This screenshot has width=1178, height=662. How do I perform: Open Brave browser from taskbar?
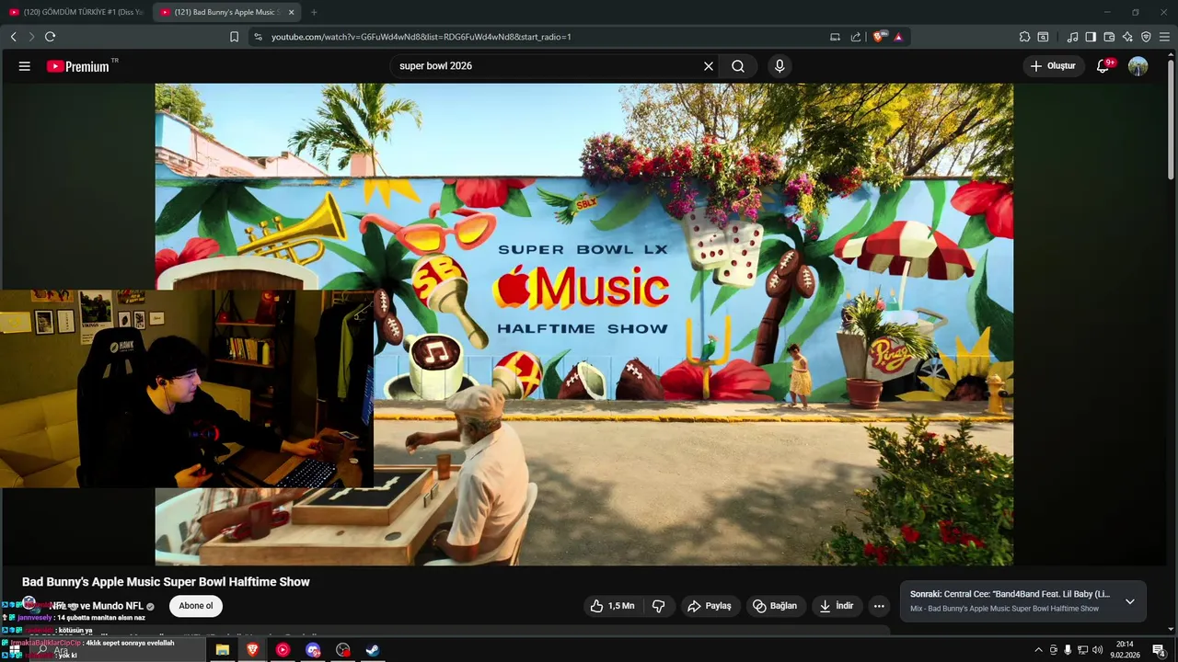point(252,650)
